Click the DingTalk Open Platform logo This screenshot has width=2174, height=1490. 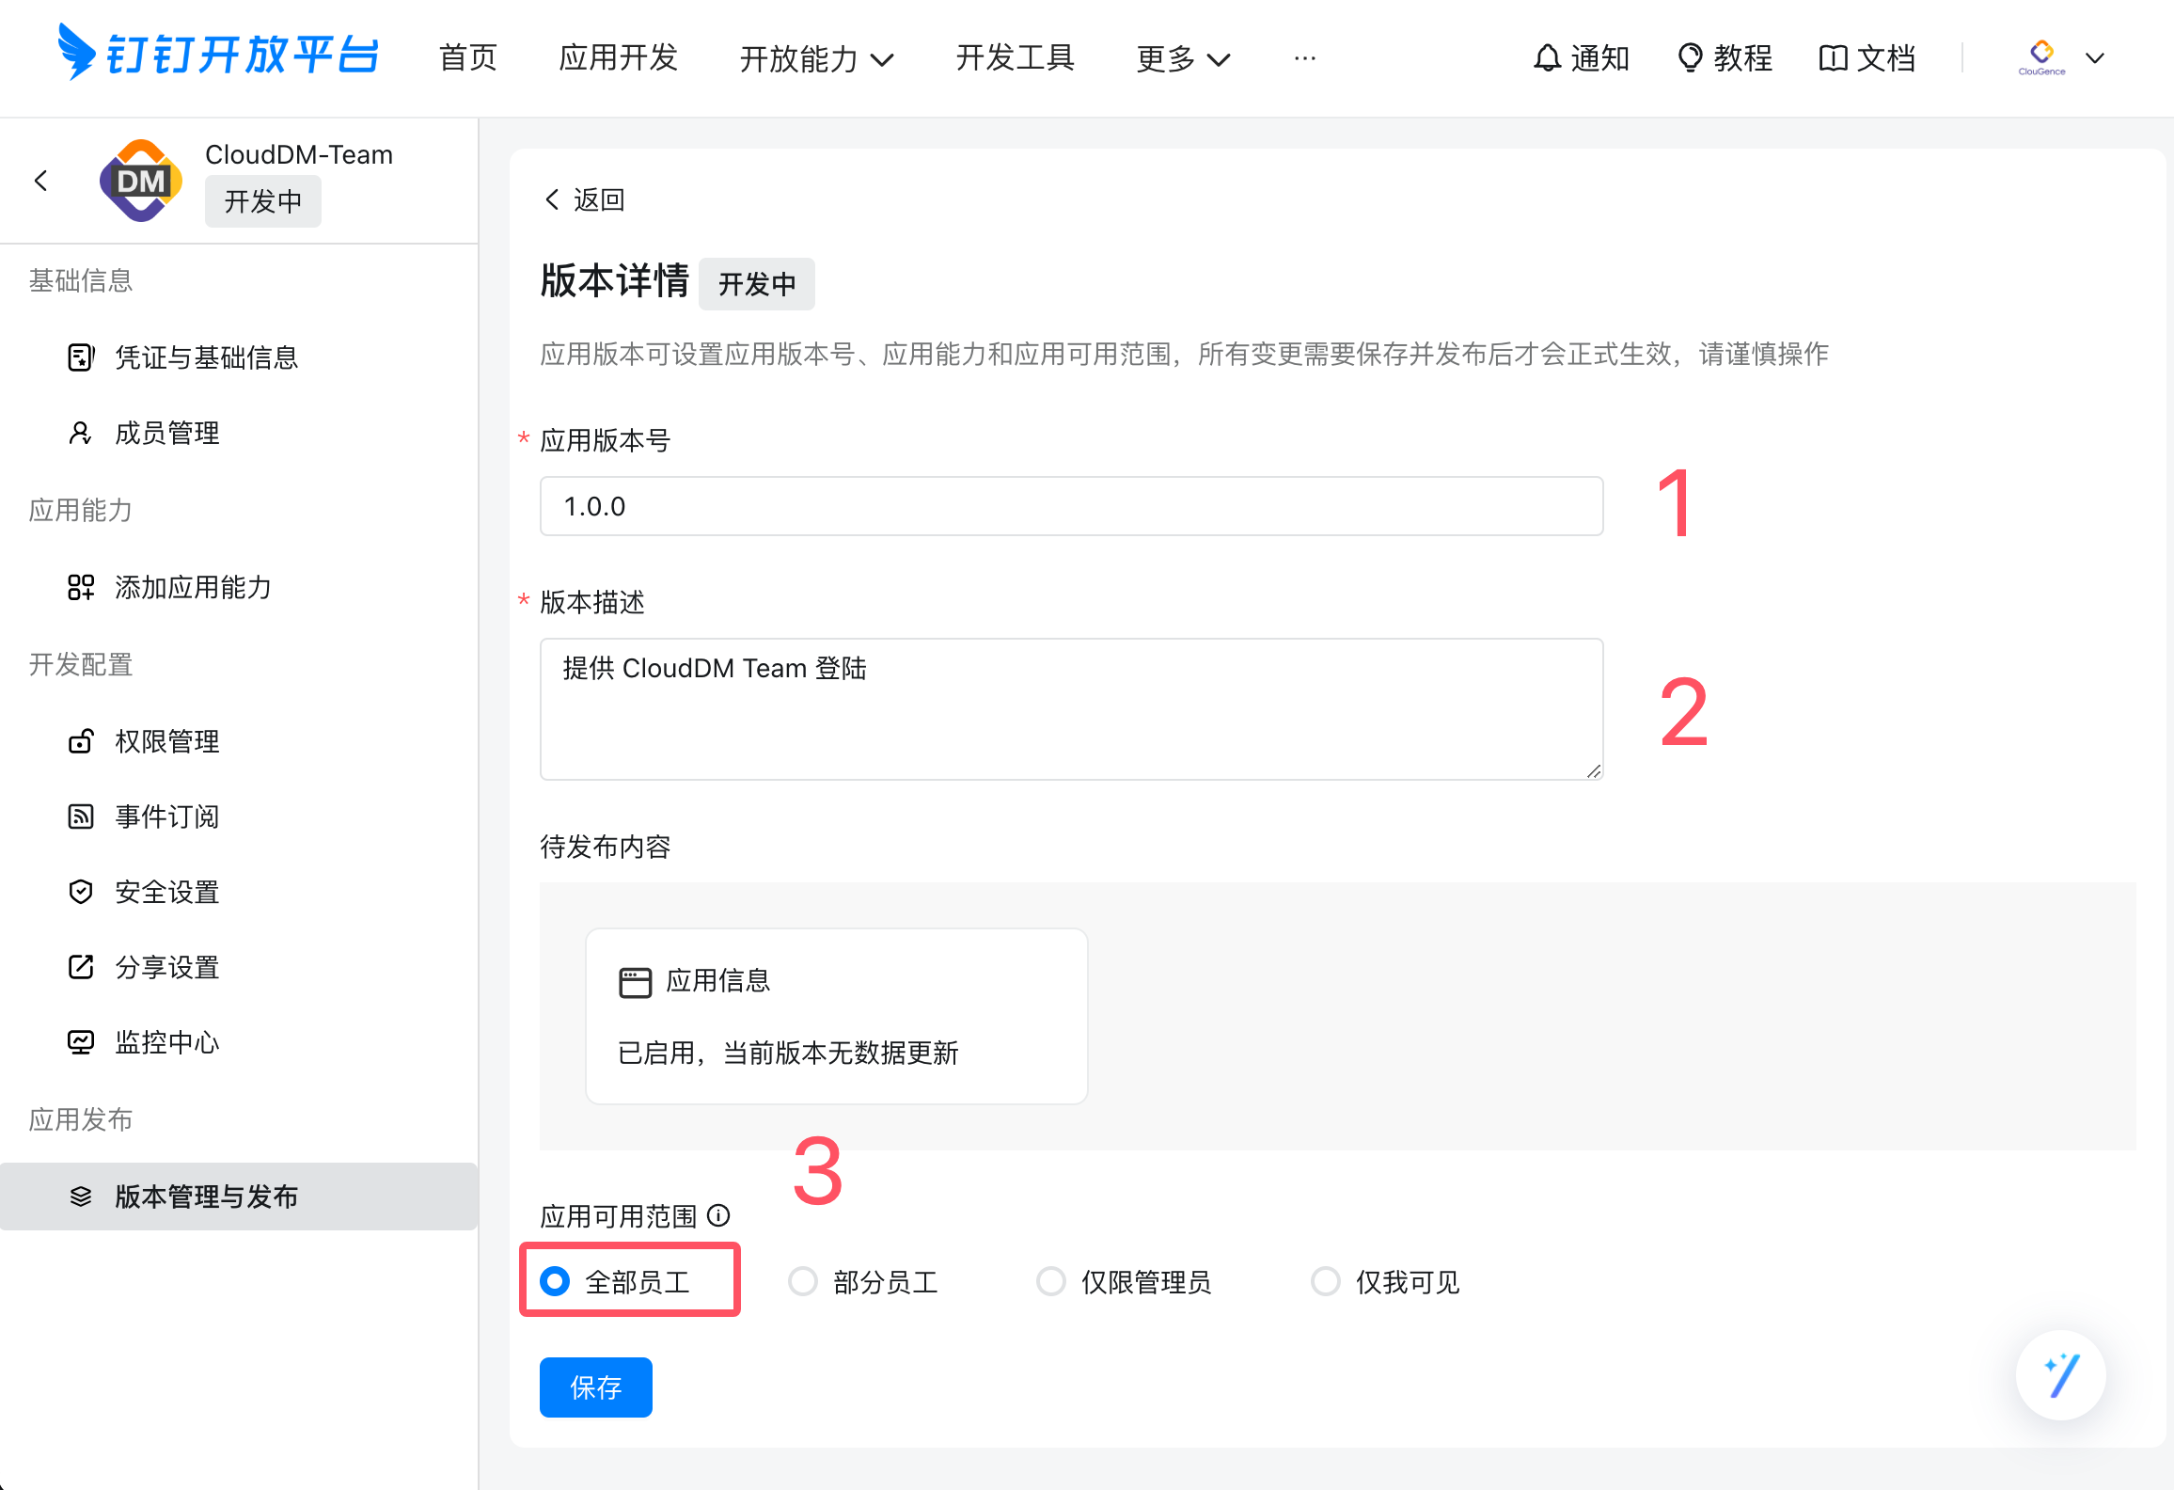tap(218, 55)
